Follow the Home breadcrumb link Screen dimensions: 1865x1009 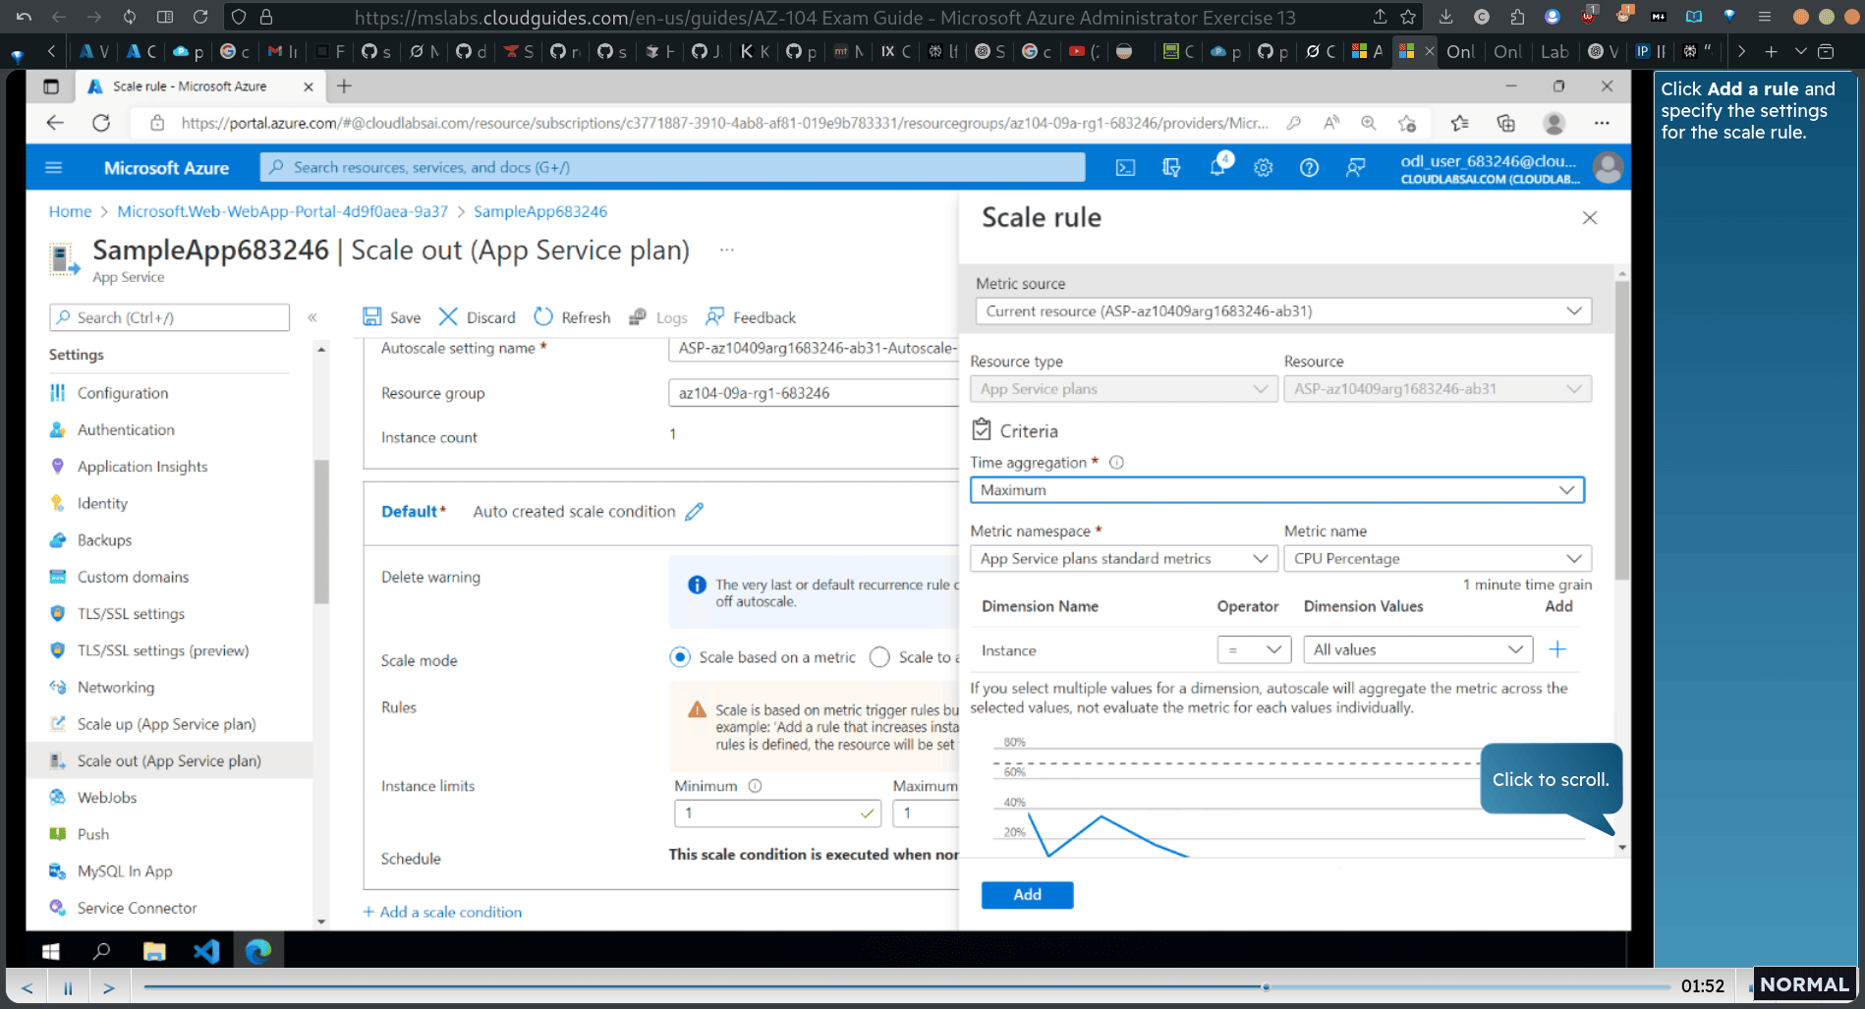pos(70,212)
